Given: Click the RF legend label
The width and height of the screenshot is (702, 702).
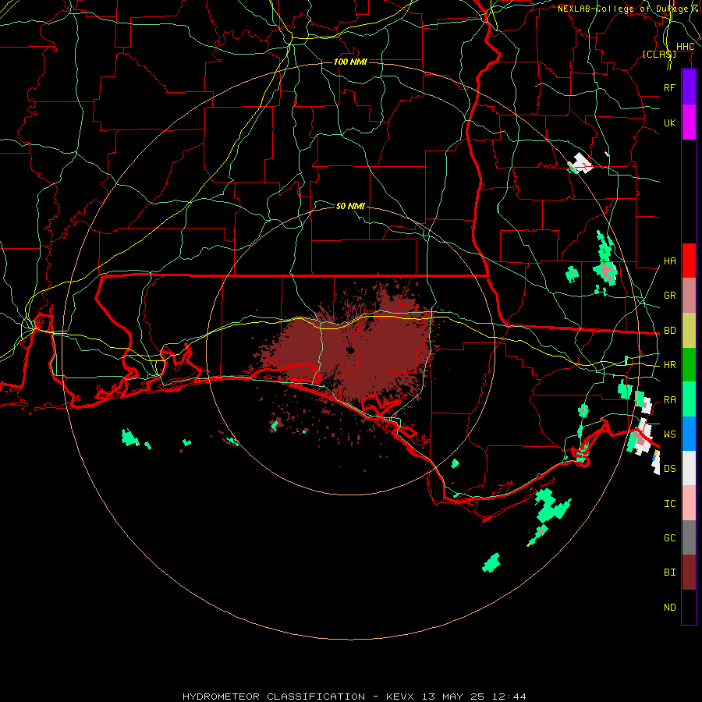Looking at the screenshot, I should [x=669, y=87].
